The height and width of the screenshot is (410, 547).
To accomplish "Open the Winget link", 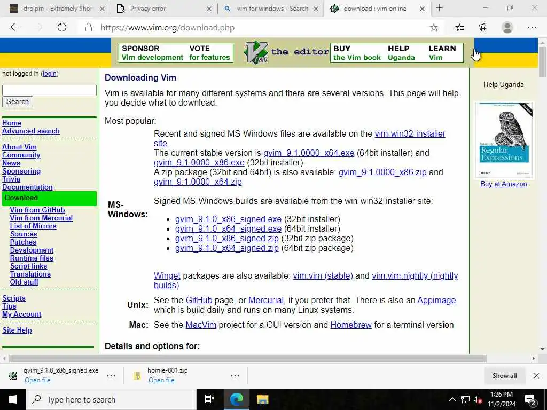I will 167,276.
